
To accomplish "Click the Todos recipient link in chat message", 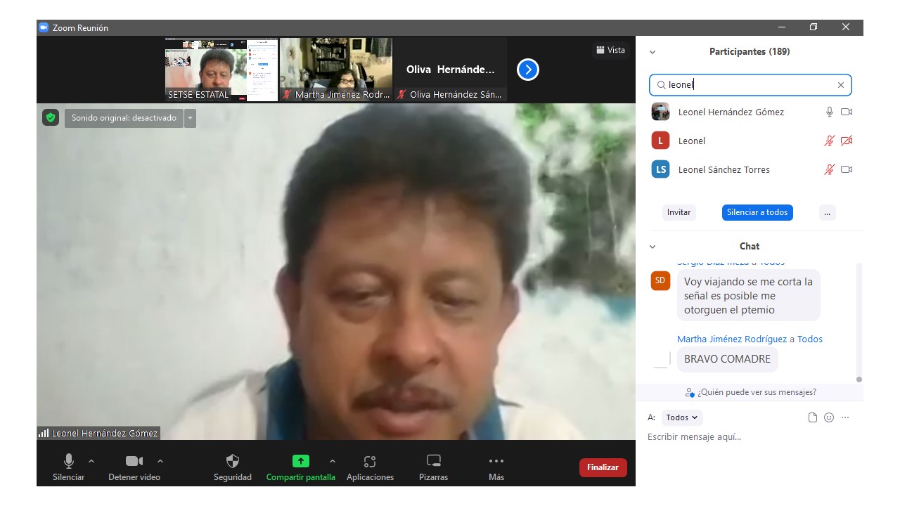I will pyautogui.click(x=810, y=339).
